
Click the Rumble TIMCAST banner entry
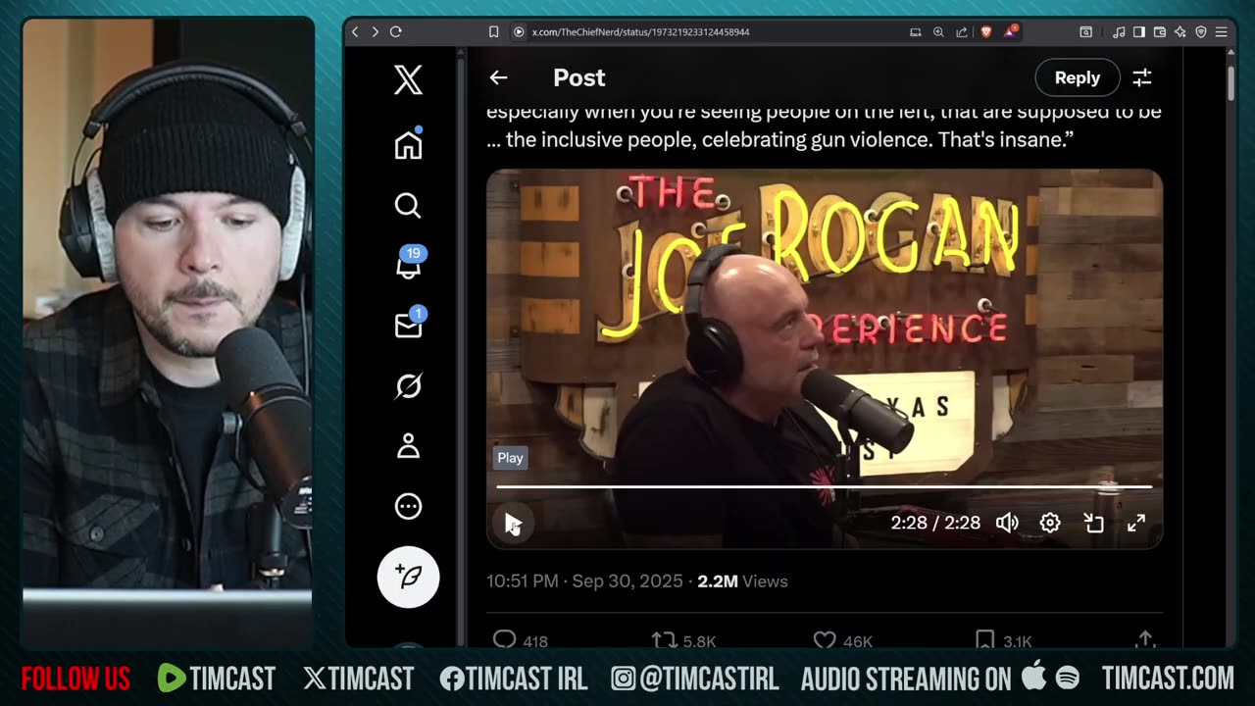click(216, 678)
